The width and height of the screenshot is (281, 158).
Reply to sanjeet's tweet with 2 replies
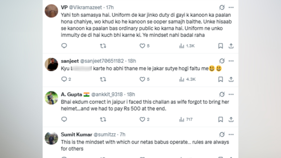tap(66, 79)
